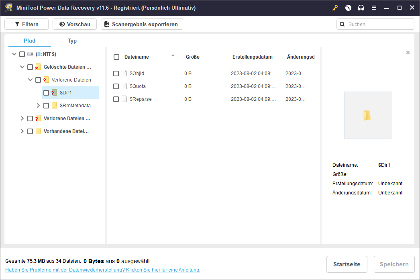The width and height of the screenshot is (420, 280).
Task: Click the Suchen search field
Action: pyautogui.click(x=377, y=24)
